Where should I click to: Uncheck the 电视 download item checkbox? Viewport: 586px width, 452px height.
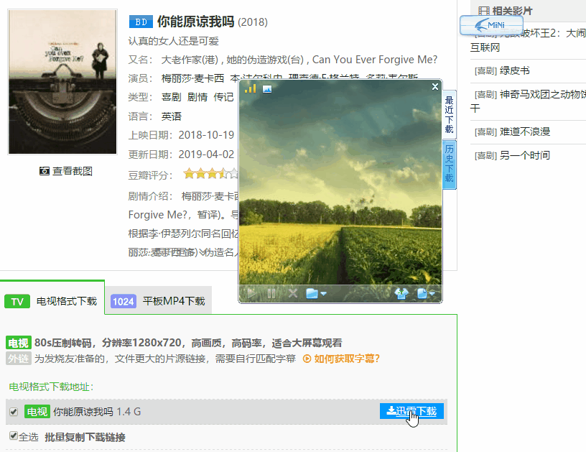(12, 412)
